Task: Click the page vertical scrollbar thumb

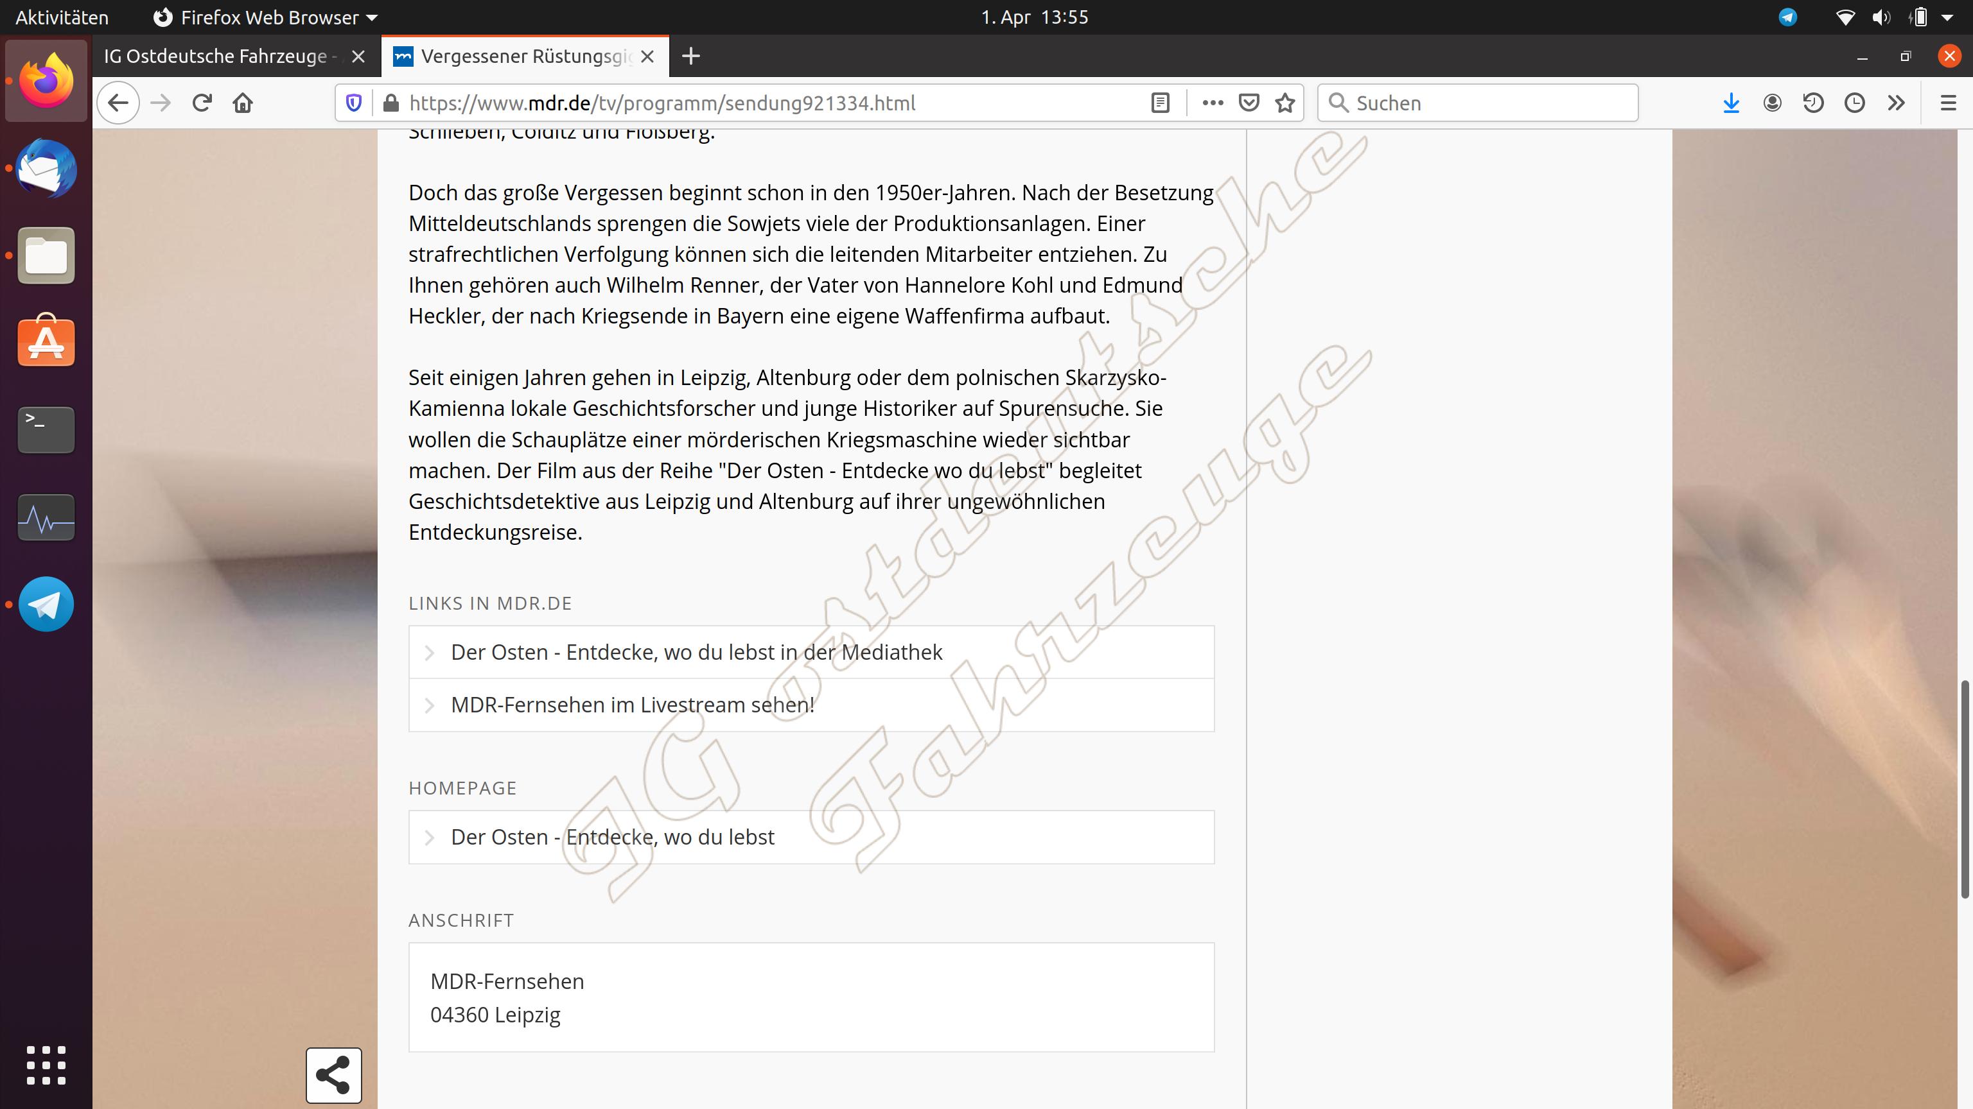Action: point(1965,788)
